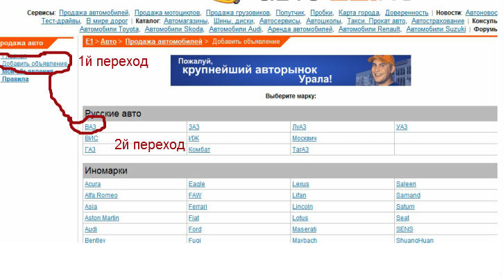The height and width of the screenshot is (277, 503).
Task: Select the Eagle brand
Action: (x=196, y=184)
